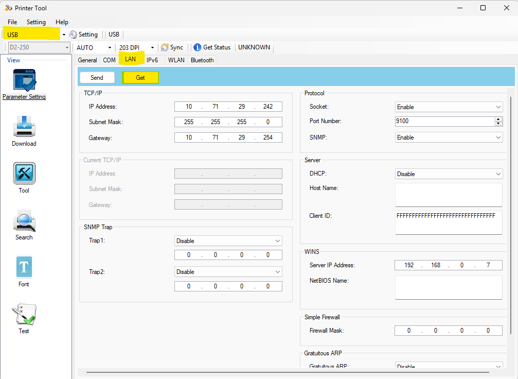The image size is (518, 379).
Task: Click the Download icon in sidebar
Action: click(x=24, y=126)
